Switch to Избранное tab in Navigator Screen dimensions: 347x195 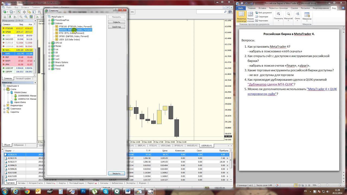coord(19,145)
